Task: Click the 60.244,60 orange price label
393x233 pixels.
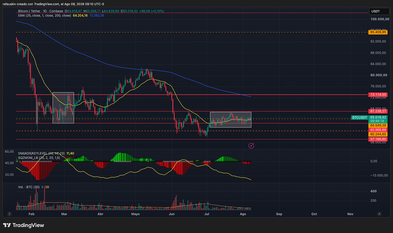Action: 378,134
